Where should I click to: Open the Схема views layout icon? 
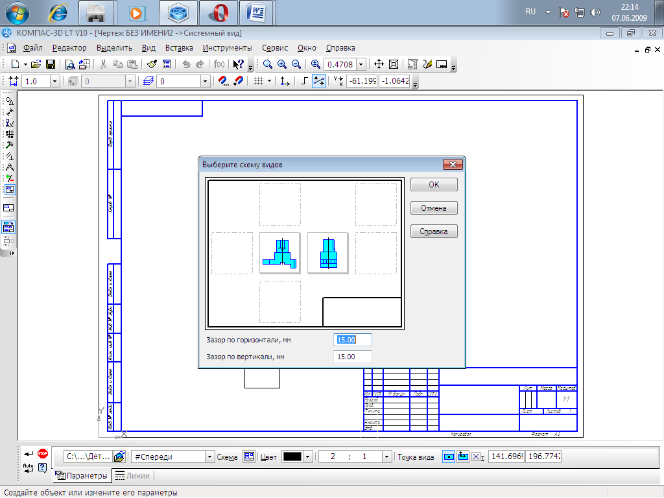click(249, 456)
